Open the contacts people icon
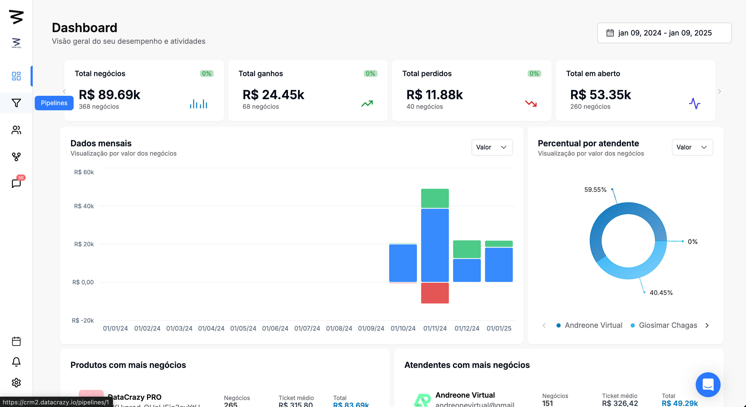The image size is (746, 407). (16, 130)
